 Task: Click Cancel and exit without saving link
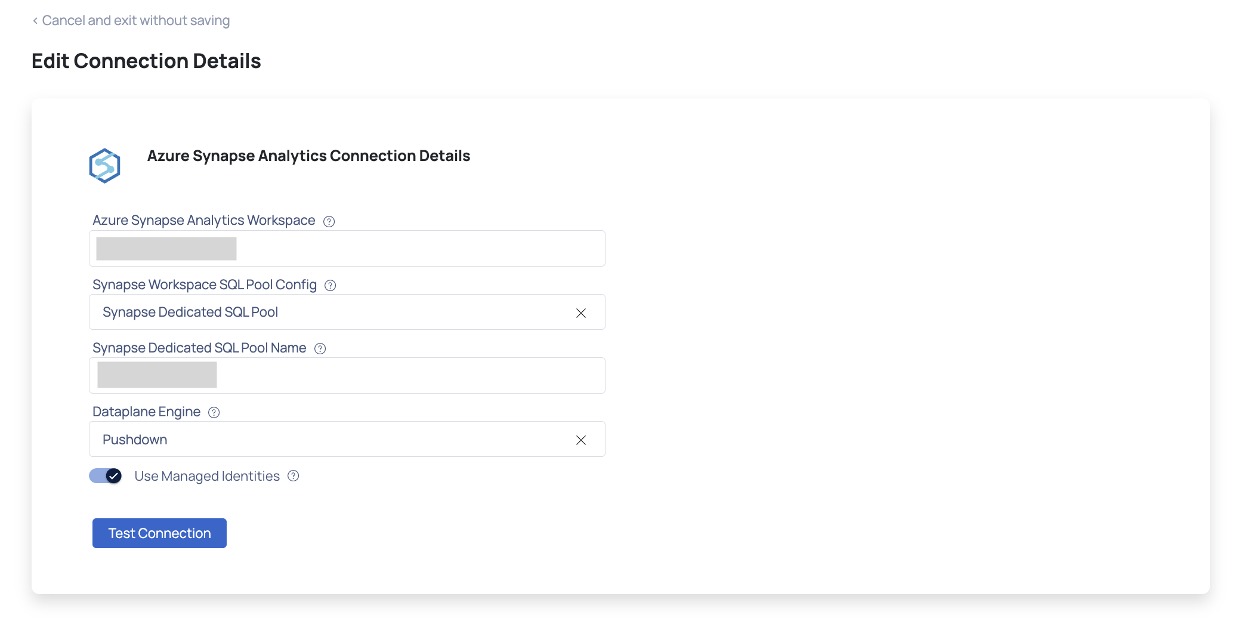[x=131, y=20]
